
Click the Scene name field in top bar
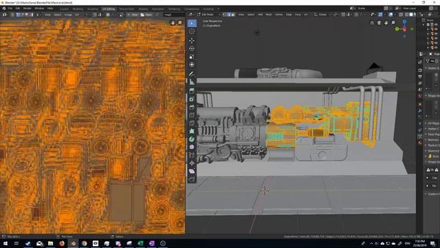[x=369, y=8]
